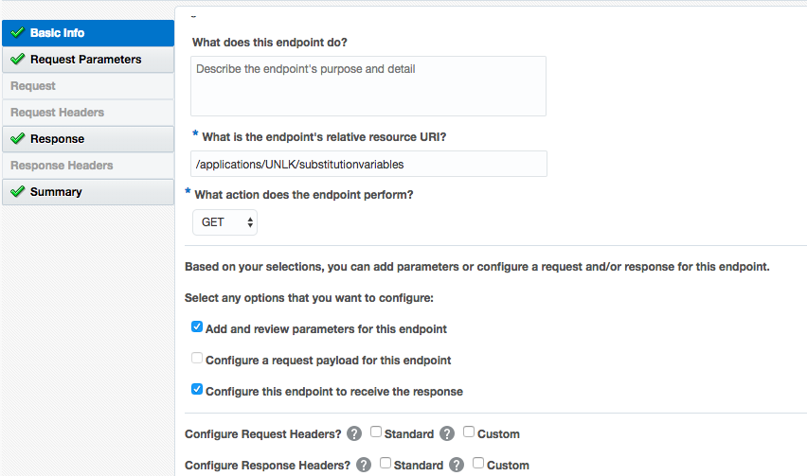Go to the Request Parameters step
The image size is (807, 476).
[x=85, y=60]
